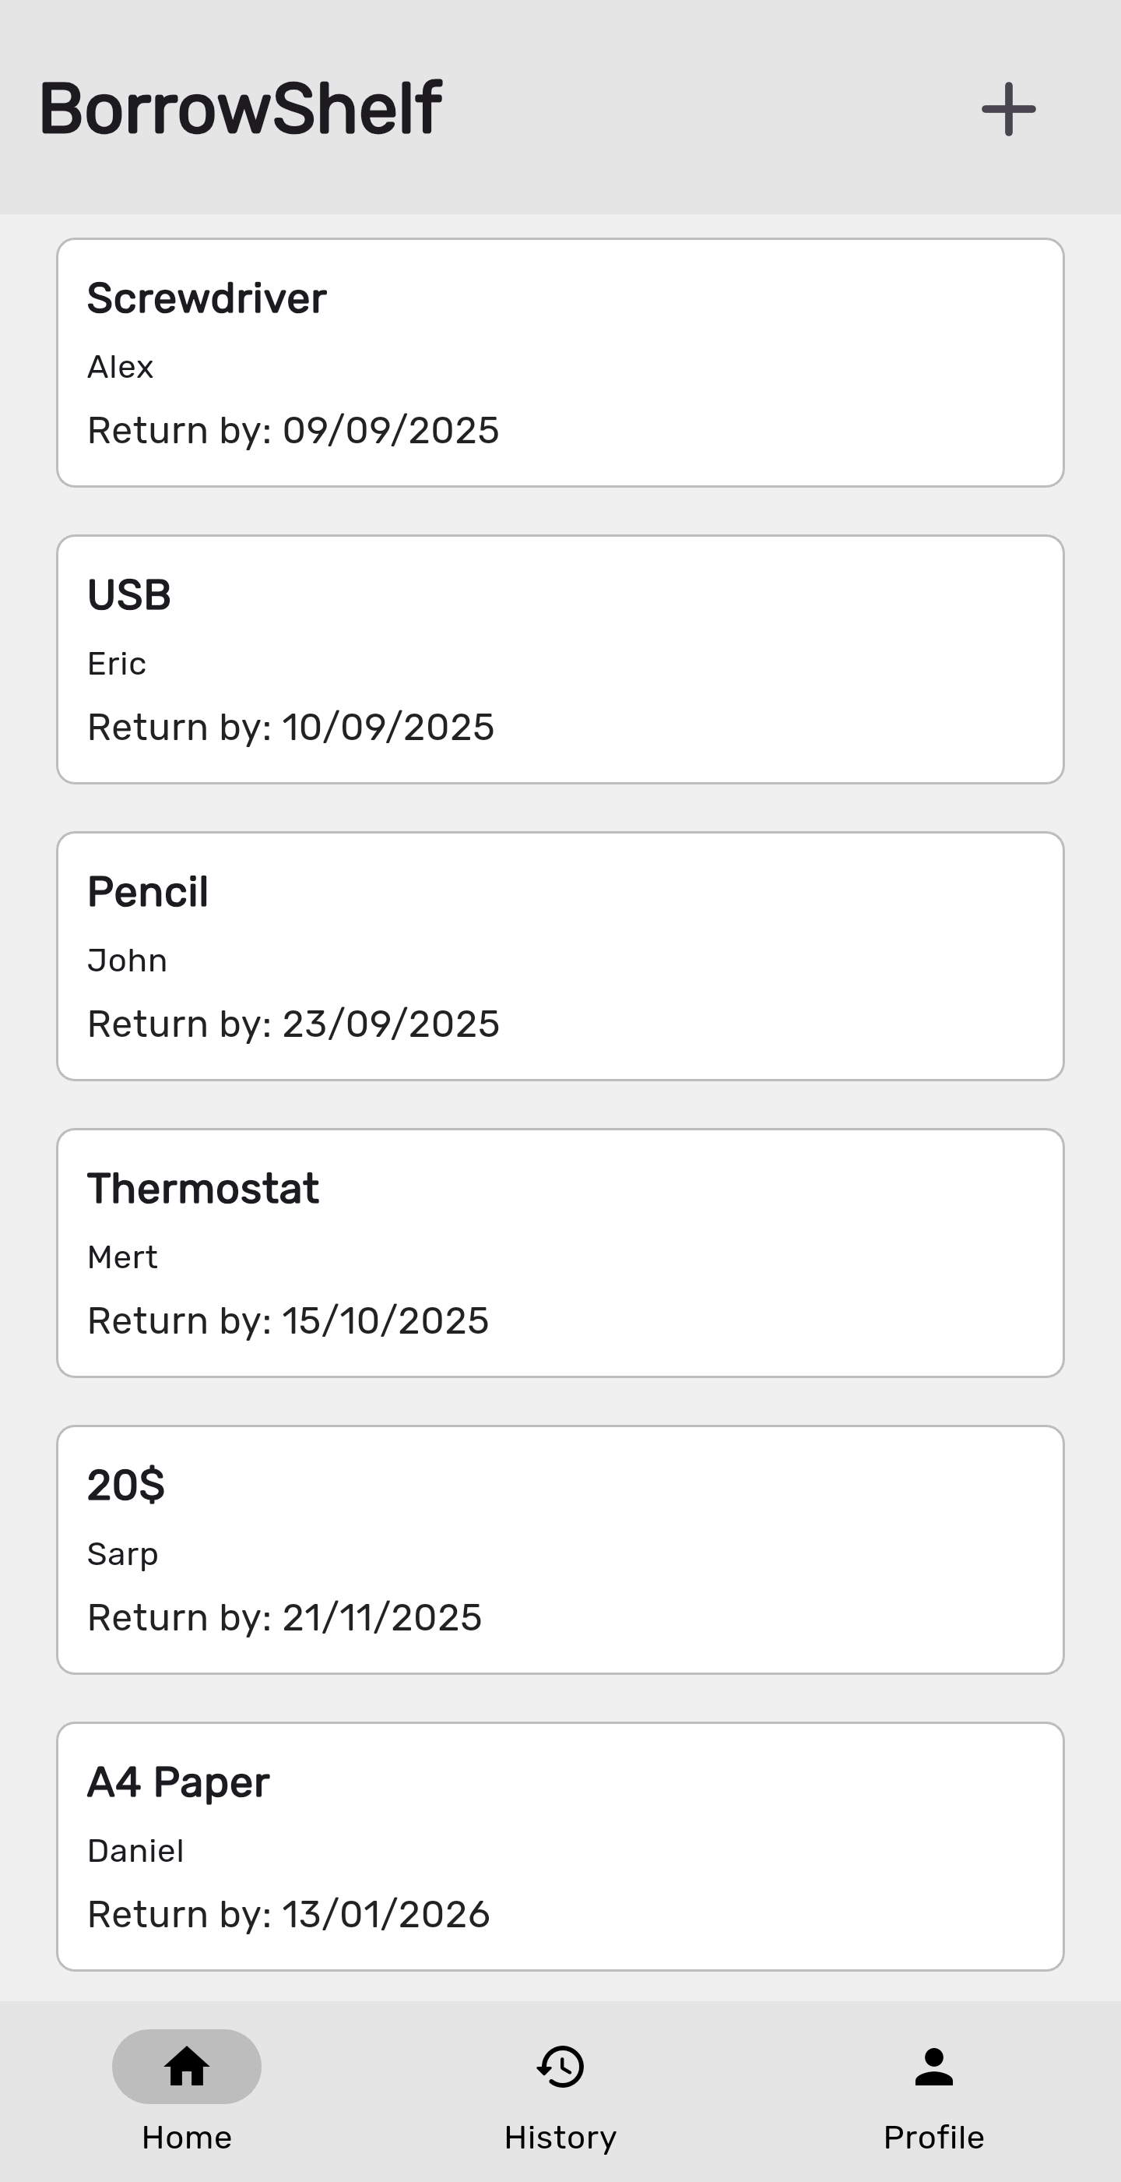The image size is (1121, 2182).
Task: Switch to the History tab label
Action: click(x=560, y=2137)
